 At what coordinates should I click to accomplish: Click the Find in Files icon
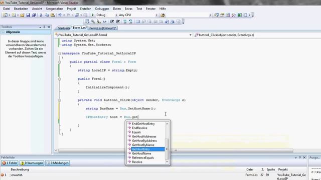(x=163, y=15)
